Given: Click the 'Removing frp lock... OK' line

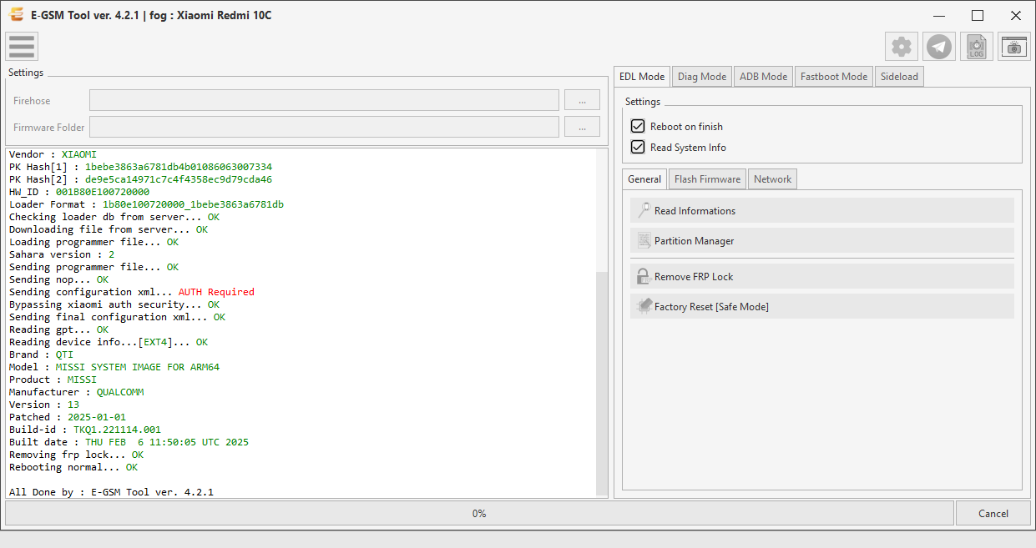Looking at the screenshot, I should [76, 455].
